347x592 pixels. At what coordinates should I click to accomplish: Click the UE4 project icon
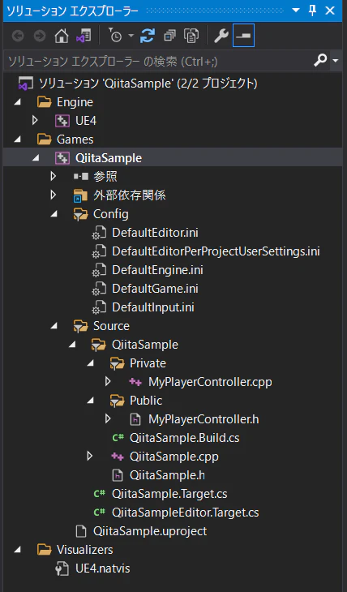point(62,121)
